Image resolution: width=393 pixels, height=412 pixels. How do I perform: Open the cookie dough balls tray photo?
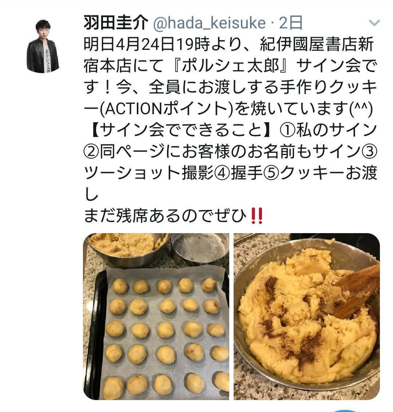click(156, 316)
